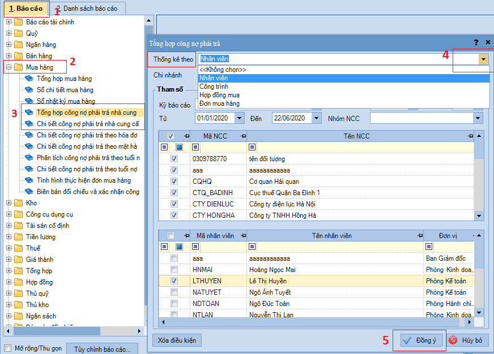
Task: Click the Từ date field 01/01/2020
Action: pyautogui.click(x=215, y=118)
